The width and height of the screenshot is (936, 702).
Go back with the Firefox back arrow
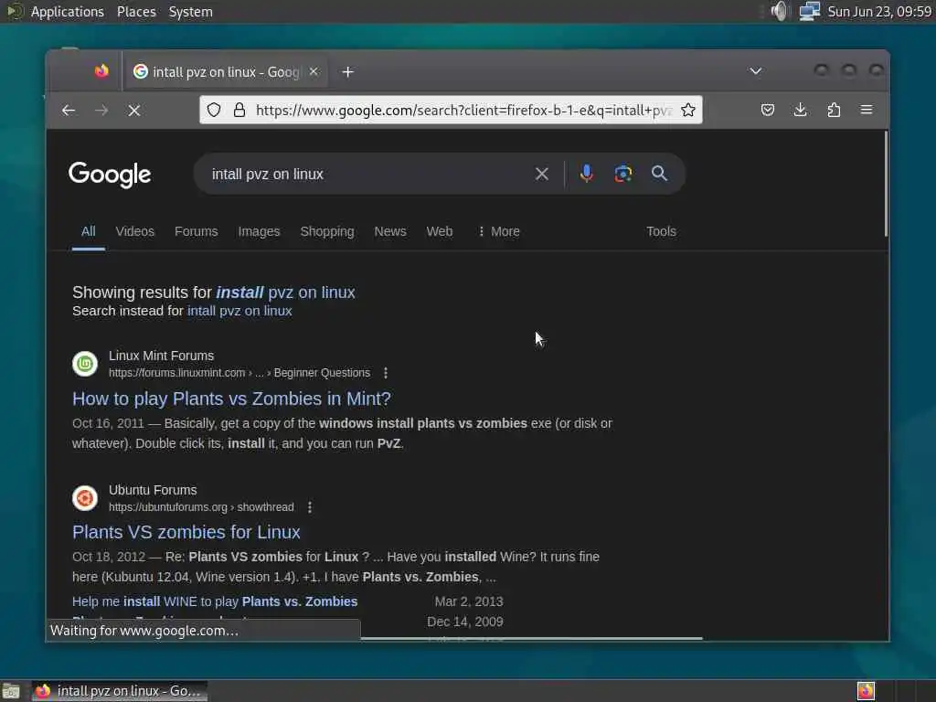[68, 111]
